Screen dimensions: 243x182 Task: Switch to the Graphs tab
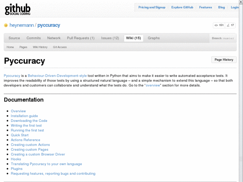coord(153,38)
